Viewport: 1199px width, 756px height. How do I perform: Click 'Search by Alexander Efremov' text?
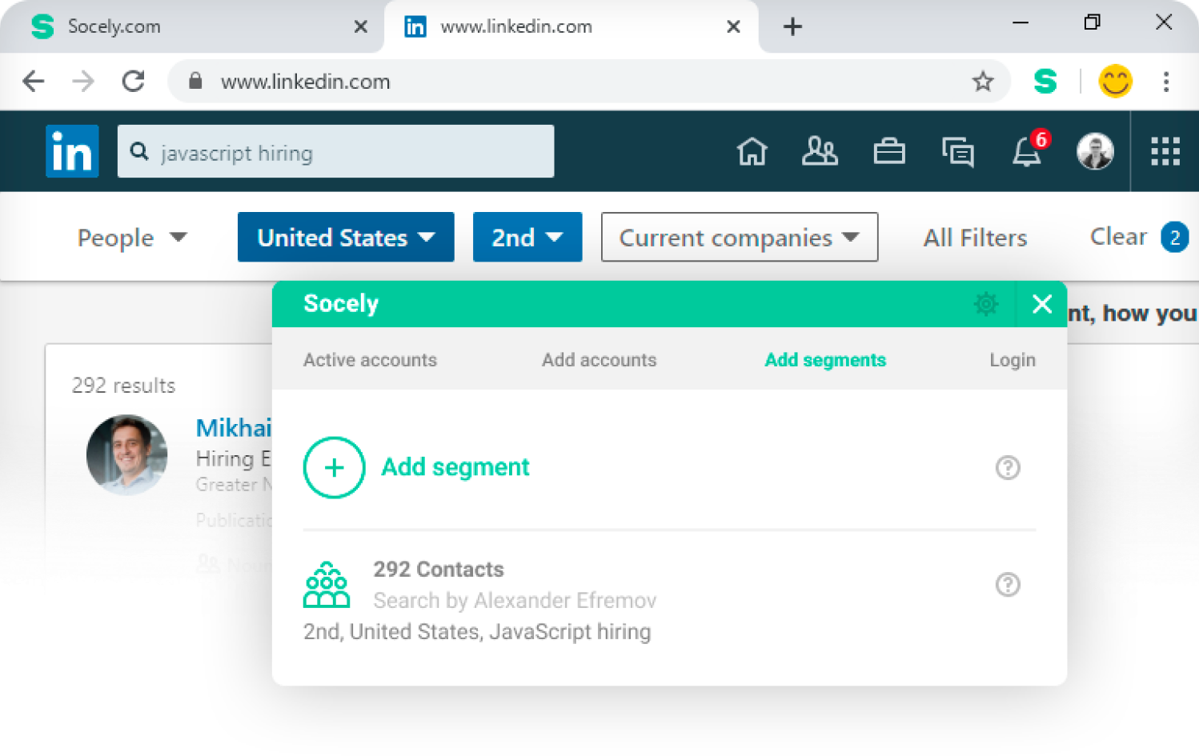[x=515, y=601]
